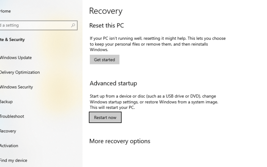The image size is (267, 167).
Task: Select Troubleshoot in the sidebar
Action: [12, 116]
